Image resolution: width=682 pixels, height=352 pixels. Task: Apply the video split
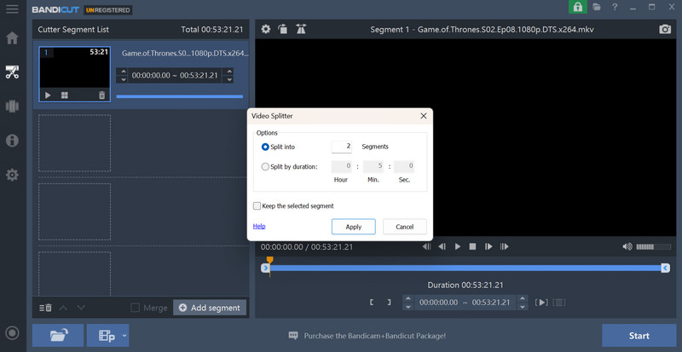[x=353, y=227]
